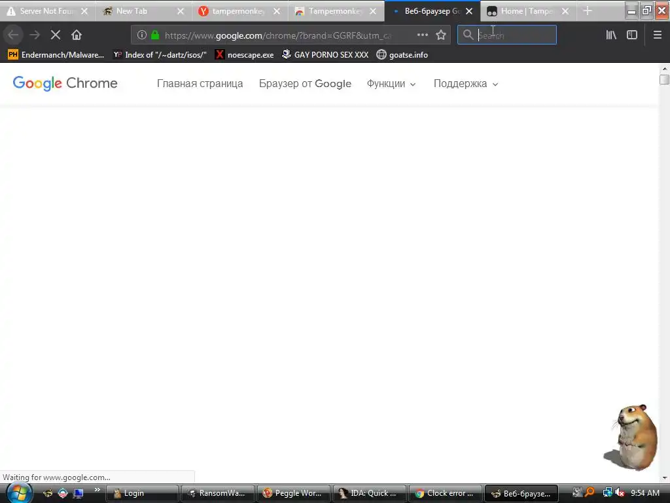
Task: Switch to RansomWa... taskbar window
Action: click(217, 493)
